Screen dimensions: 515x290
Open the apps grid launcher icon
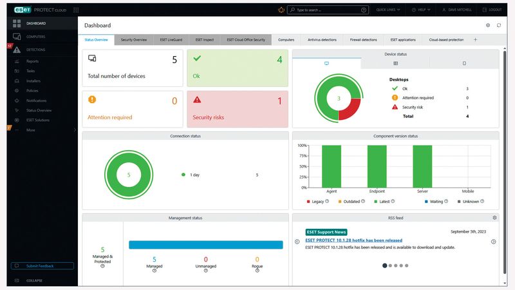(x=76, y=10)
